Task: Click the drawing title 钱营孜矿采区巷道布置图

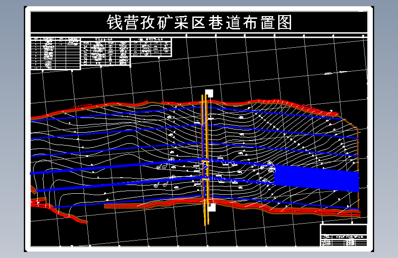Action: (x=199, y=22)
